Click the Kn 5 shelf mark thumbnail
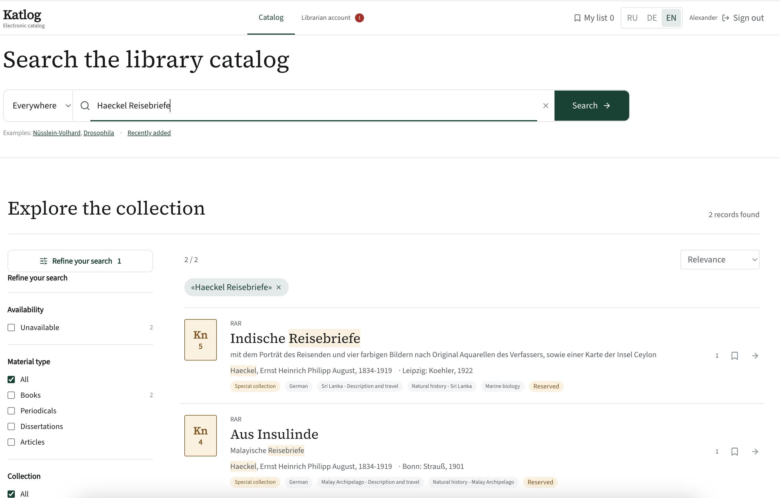 [201, 340]
